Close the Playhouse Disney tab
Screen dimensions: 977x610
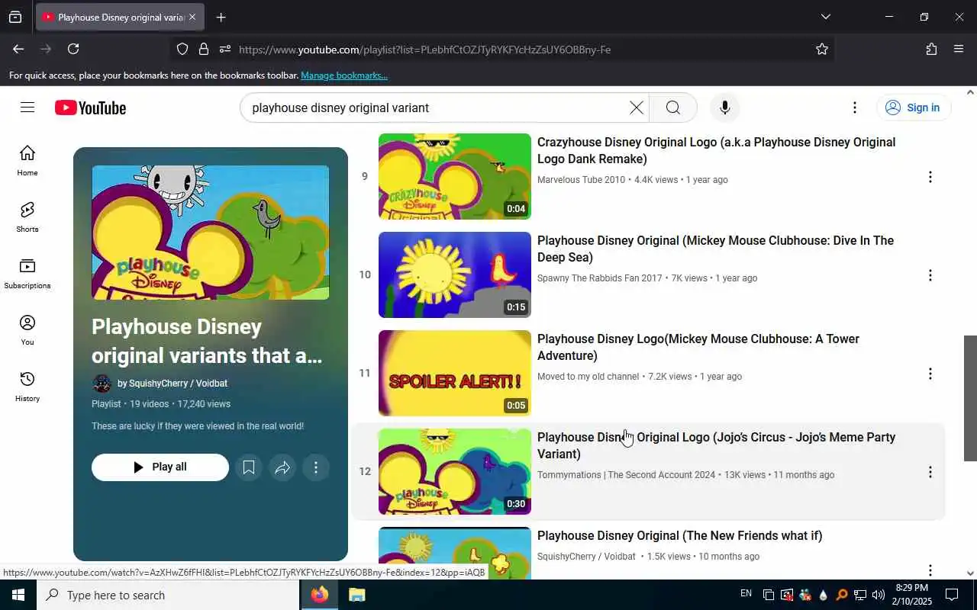pyautogui.click(x=192, y=17)
